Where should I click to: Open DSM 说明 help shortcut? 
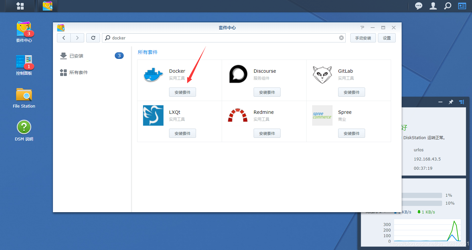24,131
